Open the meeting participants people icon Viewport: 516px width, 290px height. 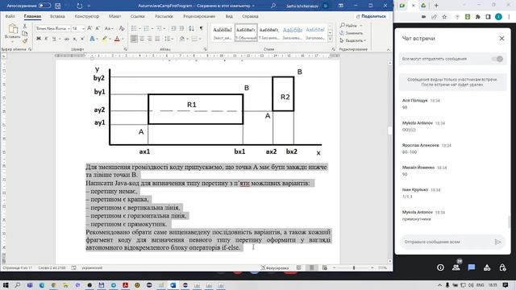click(456, 267)
